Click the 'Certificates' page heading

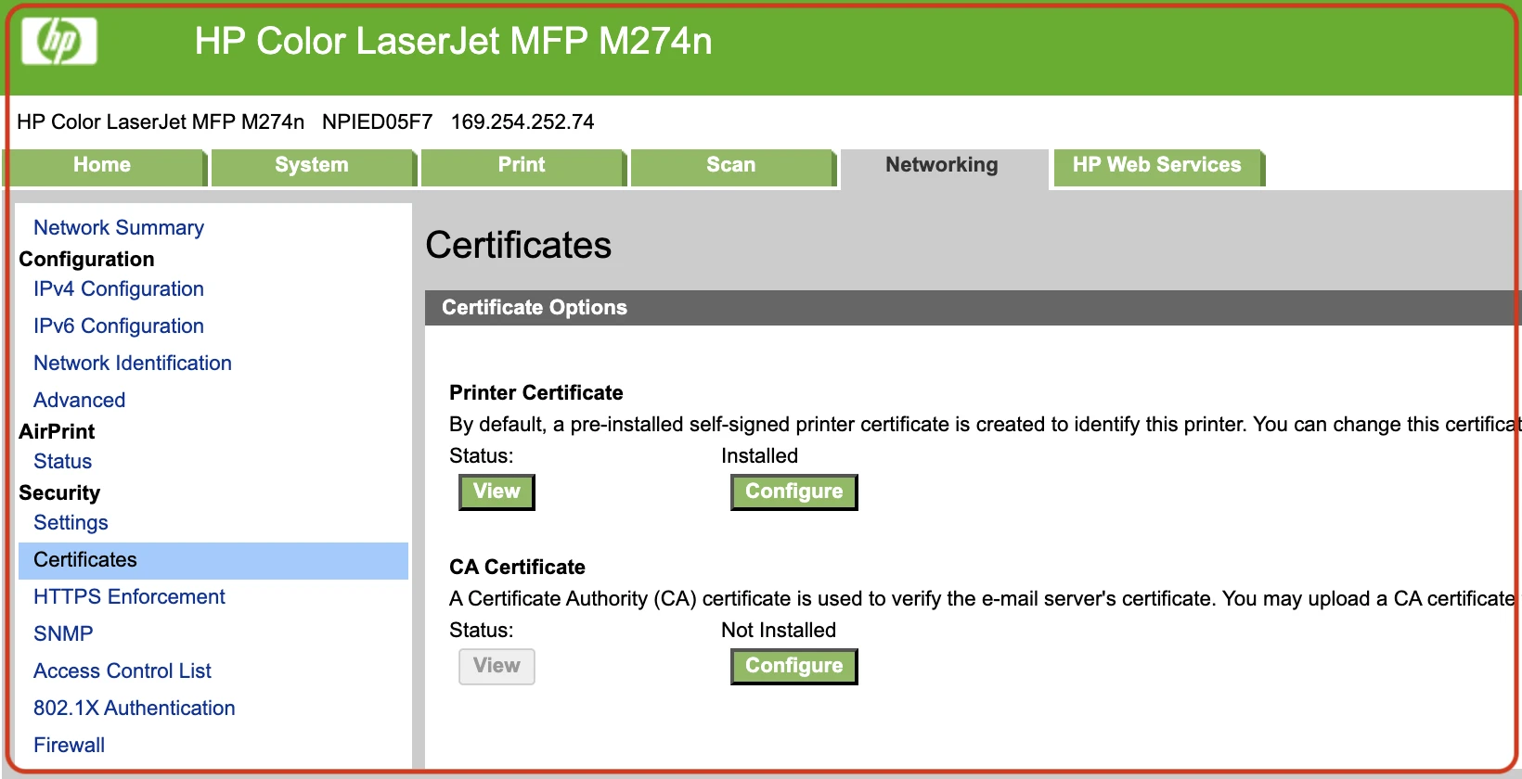click(518, 246)
